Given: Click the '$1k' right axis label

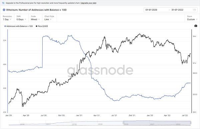Looking at the screenshot, I should point(194,63).
